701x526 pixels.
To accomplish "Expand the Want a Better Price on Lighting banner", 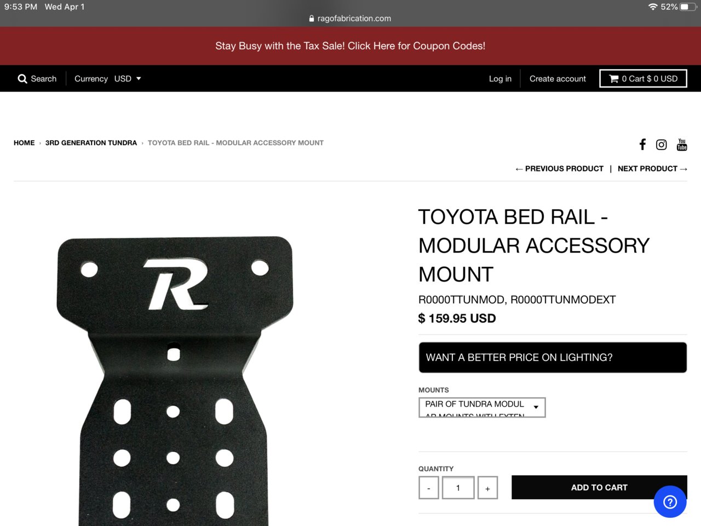I will 553,357.
